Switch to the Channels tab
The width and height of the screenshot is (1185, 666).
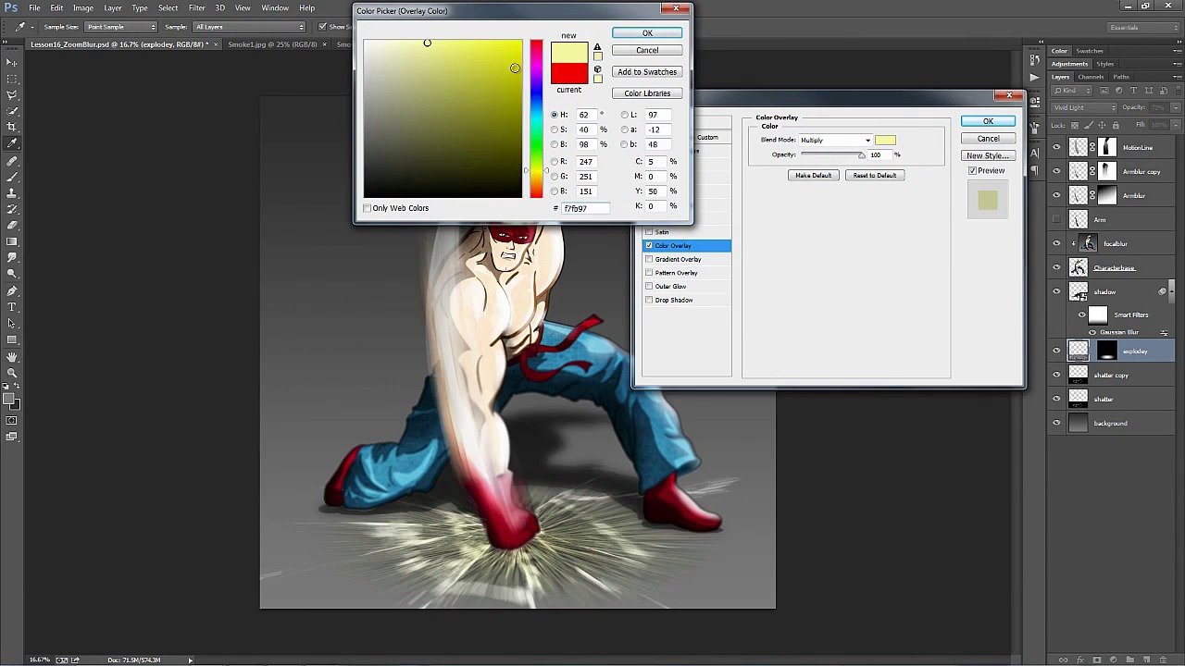coord(1091,77)
